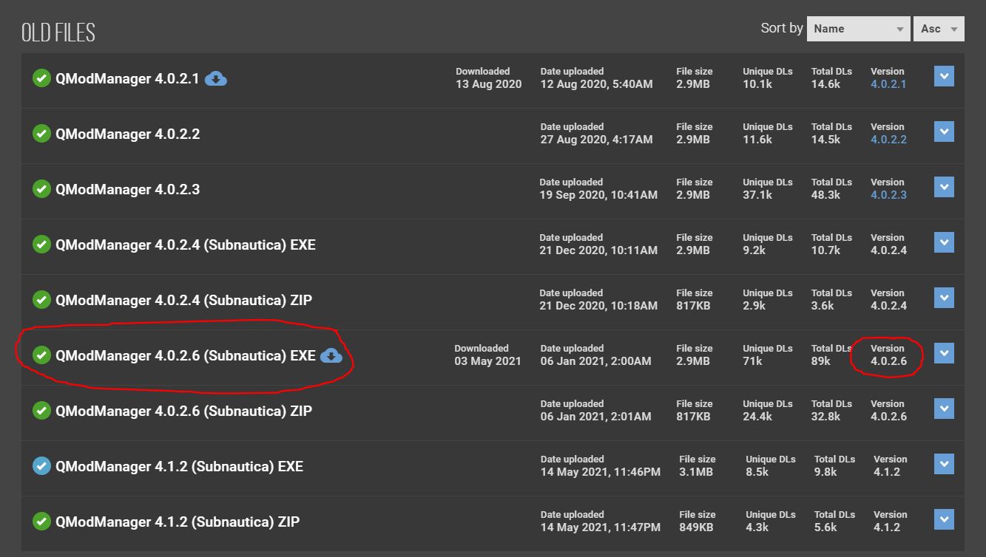Click green check icon of 4.1.2 ZIP

coord(41,522)
